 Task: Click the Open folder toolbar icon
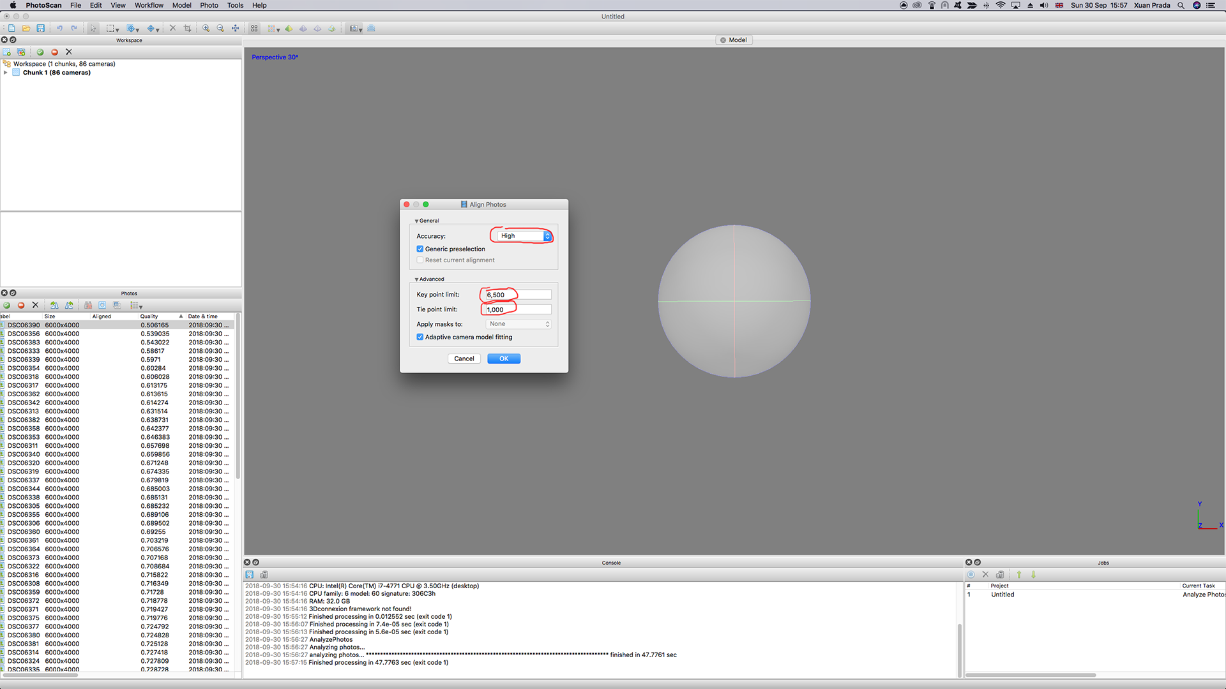[26, 28]
